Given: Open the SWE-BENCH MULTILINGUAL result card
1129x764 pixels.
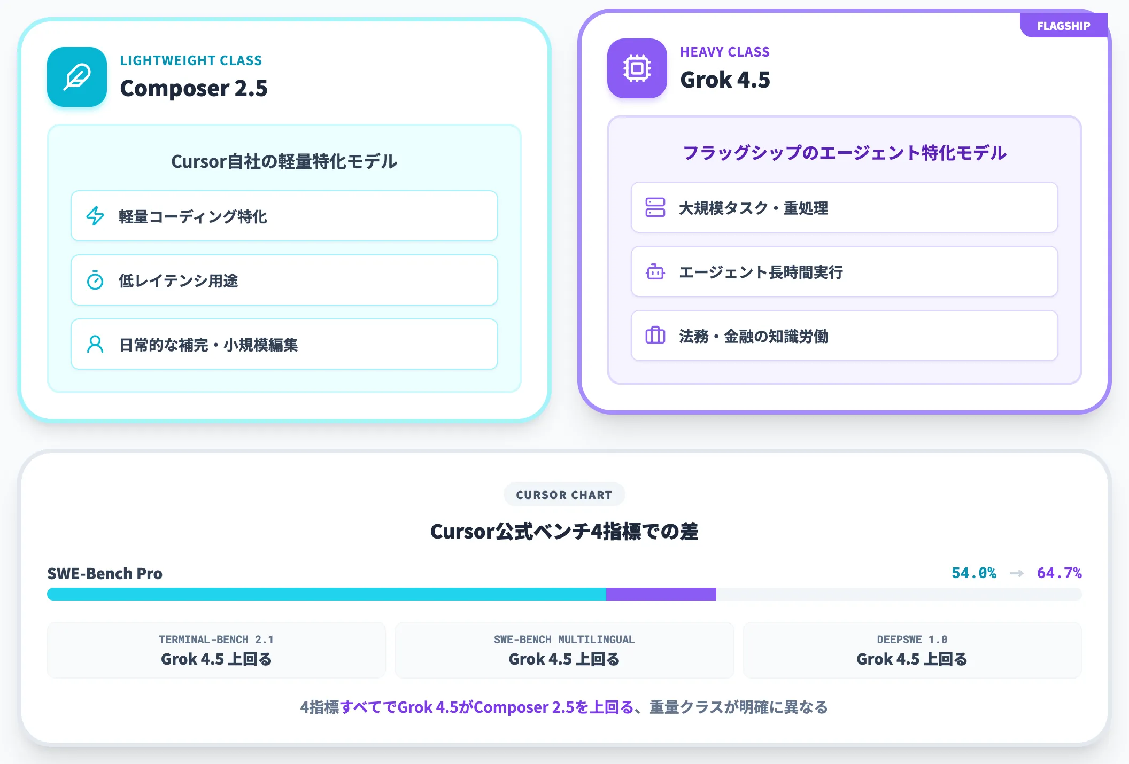Looking at the screenshot, I should coord(564,650).
